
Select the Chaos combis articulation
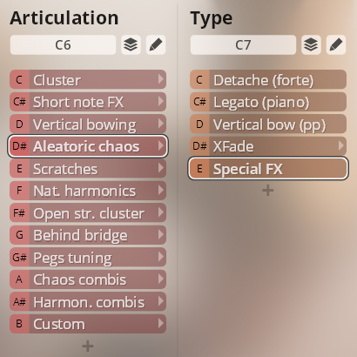click(x=88, y=280)
